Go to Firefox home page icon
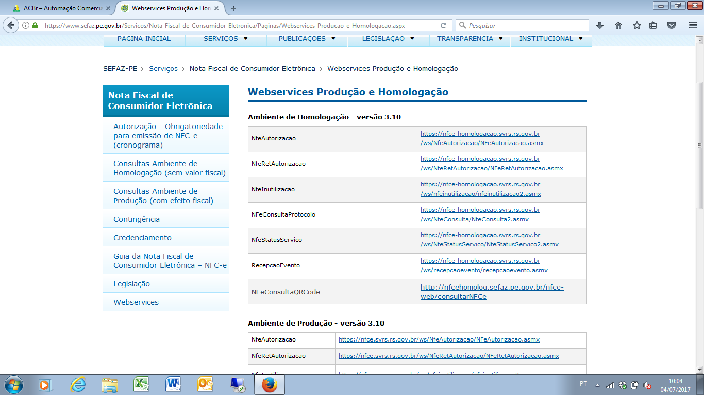Image resolution: width=704 pixels, height=395 pixels. 618,25
